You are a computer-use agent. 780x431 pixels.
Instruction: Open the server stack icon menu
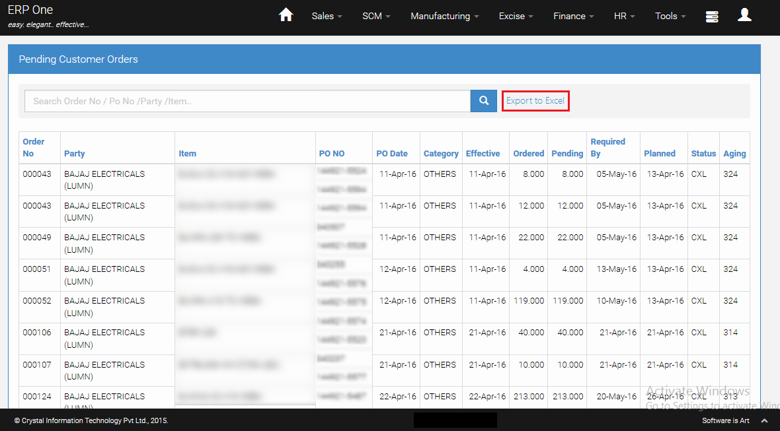pyautogui.click(x=712, y=17)
